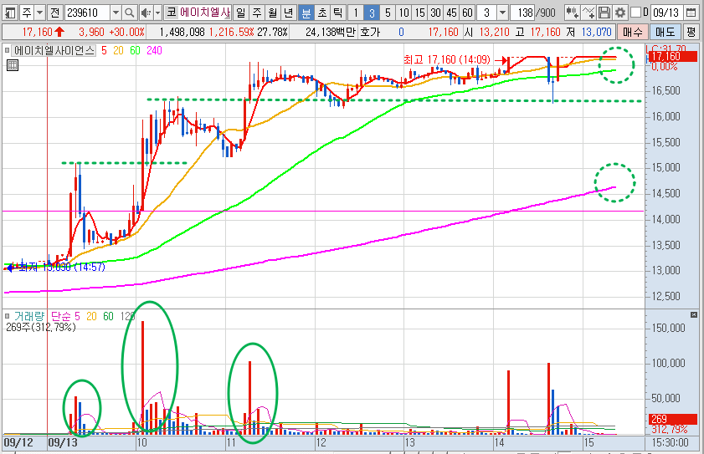
Task: Select the 30-minute interval button
Action: click(436, 13)
